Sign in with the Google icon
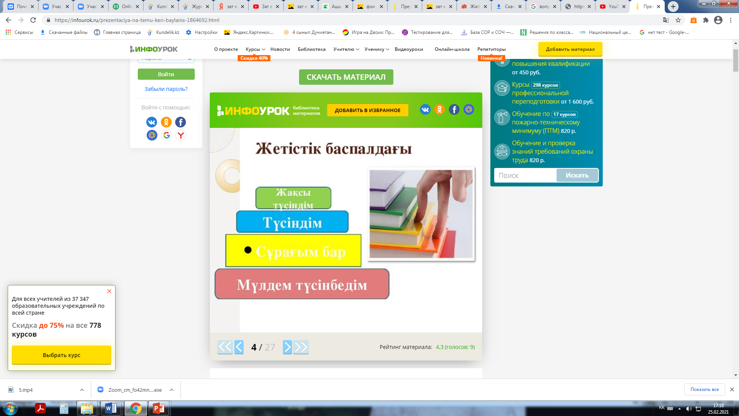The width and height of the screenshot is (739, 416). 166,135
